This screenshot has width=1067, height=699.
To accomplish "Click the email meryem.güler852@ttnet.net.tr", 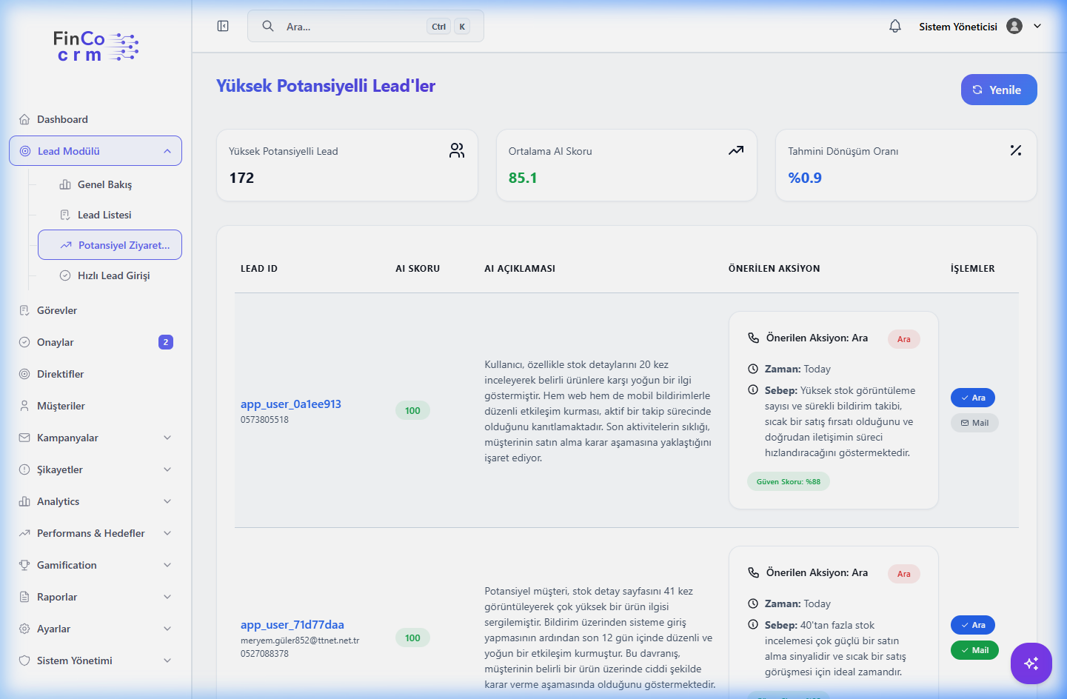I will tap(300, 641).
